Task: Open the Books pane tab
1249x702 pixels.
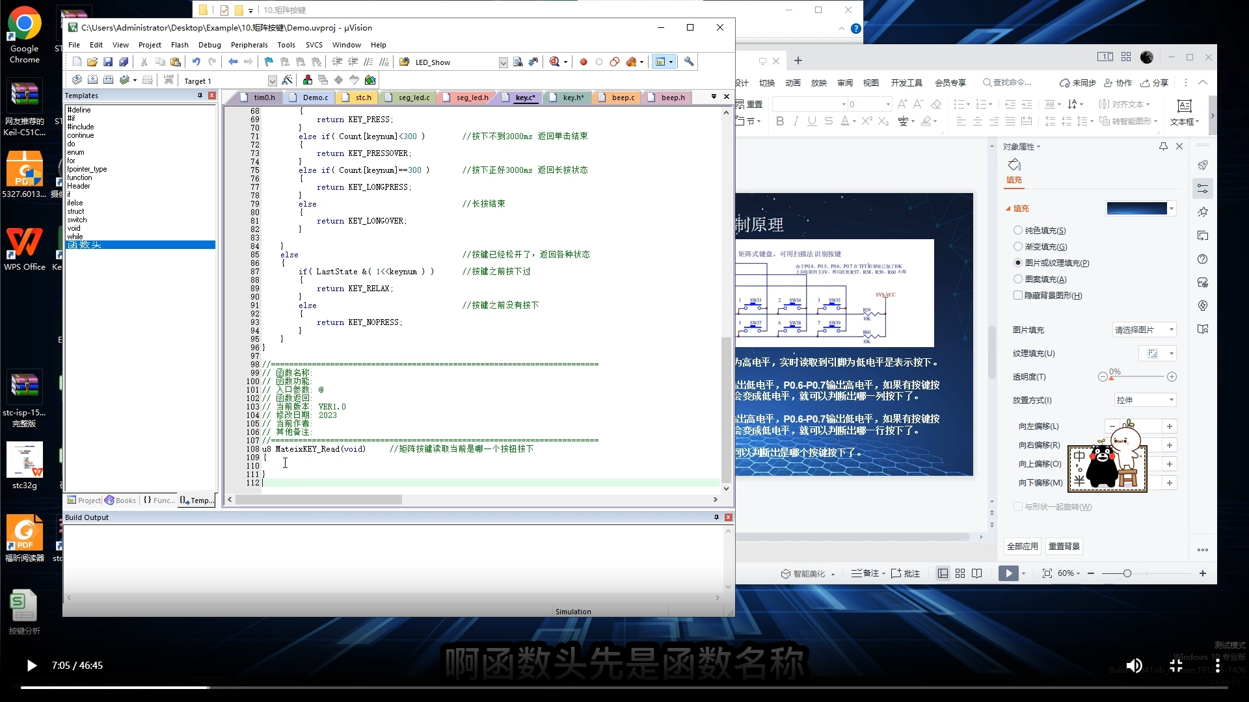Action: [x=120, y=500]
